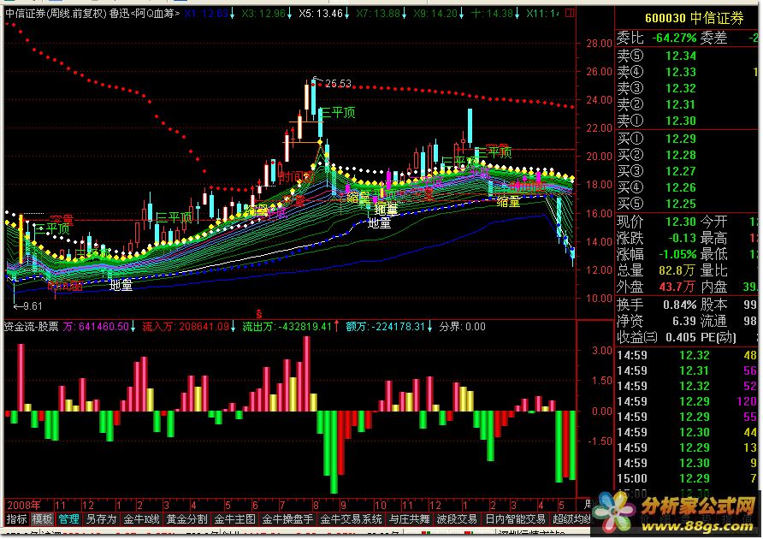Open the 金牛K线 template tab

pyautogui.click(x=141, y=519)
